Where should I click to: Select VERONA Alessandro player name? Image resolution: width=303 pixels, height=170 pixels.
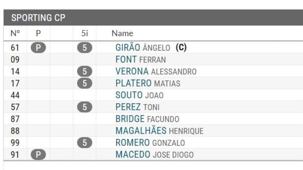pos(156,72)
